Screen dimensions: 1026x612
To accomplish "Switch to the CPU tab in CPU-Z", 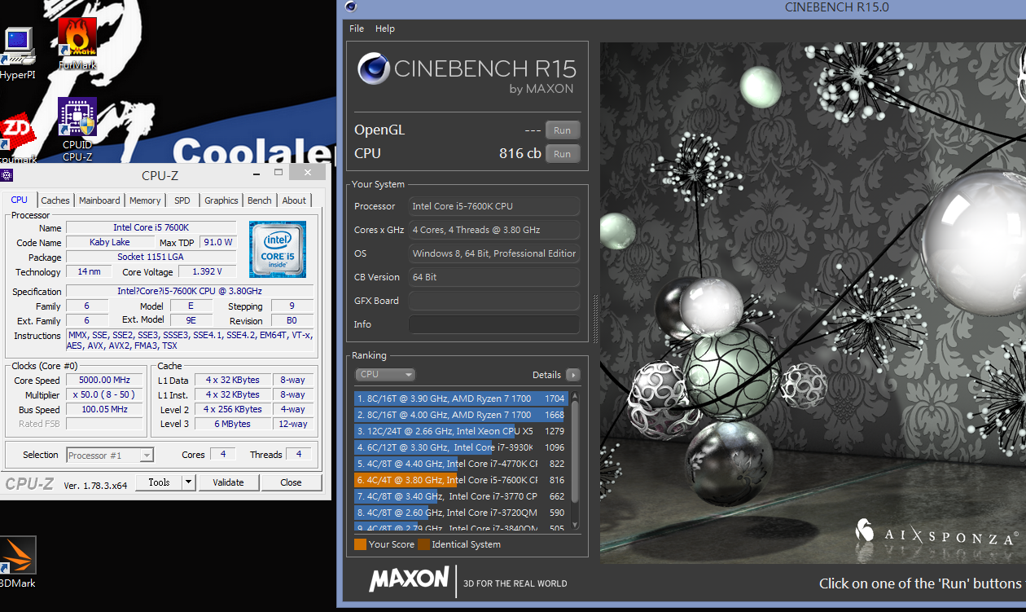I will pyautogui.click(x=20, y=200).
